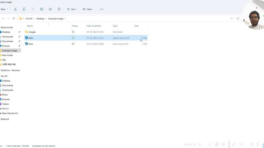Click the Cut scissors icon
Image resolution: width=264 pixels, height=148 pixels.
point(15,9)
